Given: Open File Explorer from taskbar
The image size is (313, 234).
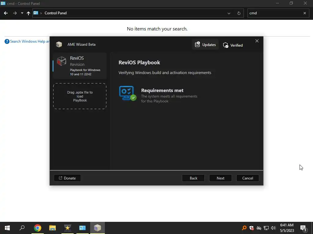Looking at the screenshot, I should pyautogui.click(x=53, y=228).
